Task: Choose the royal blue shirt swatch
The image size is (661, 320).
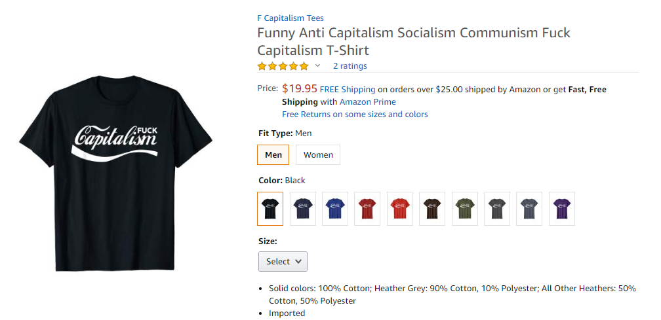Action: 335,209
